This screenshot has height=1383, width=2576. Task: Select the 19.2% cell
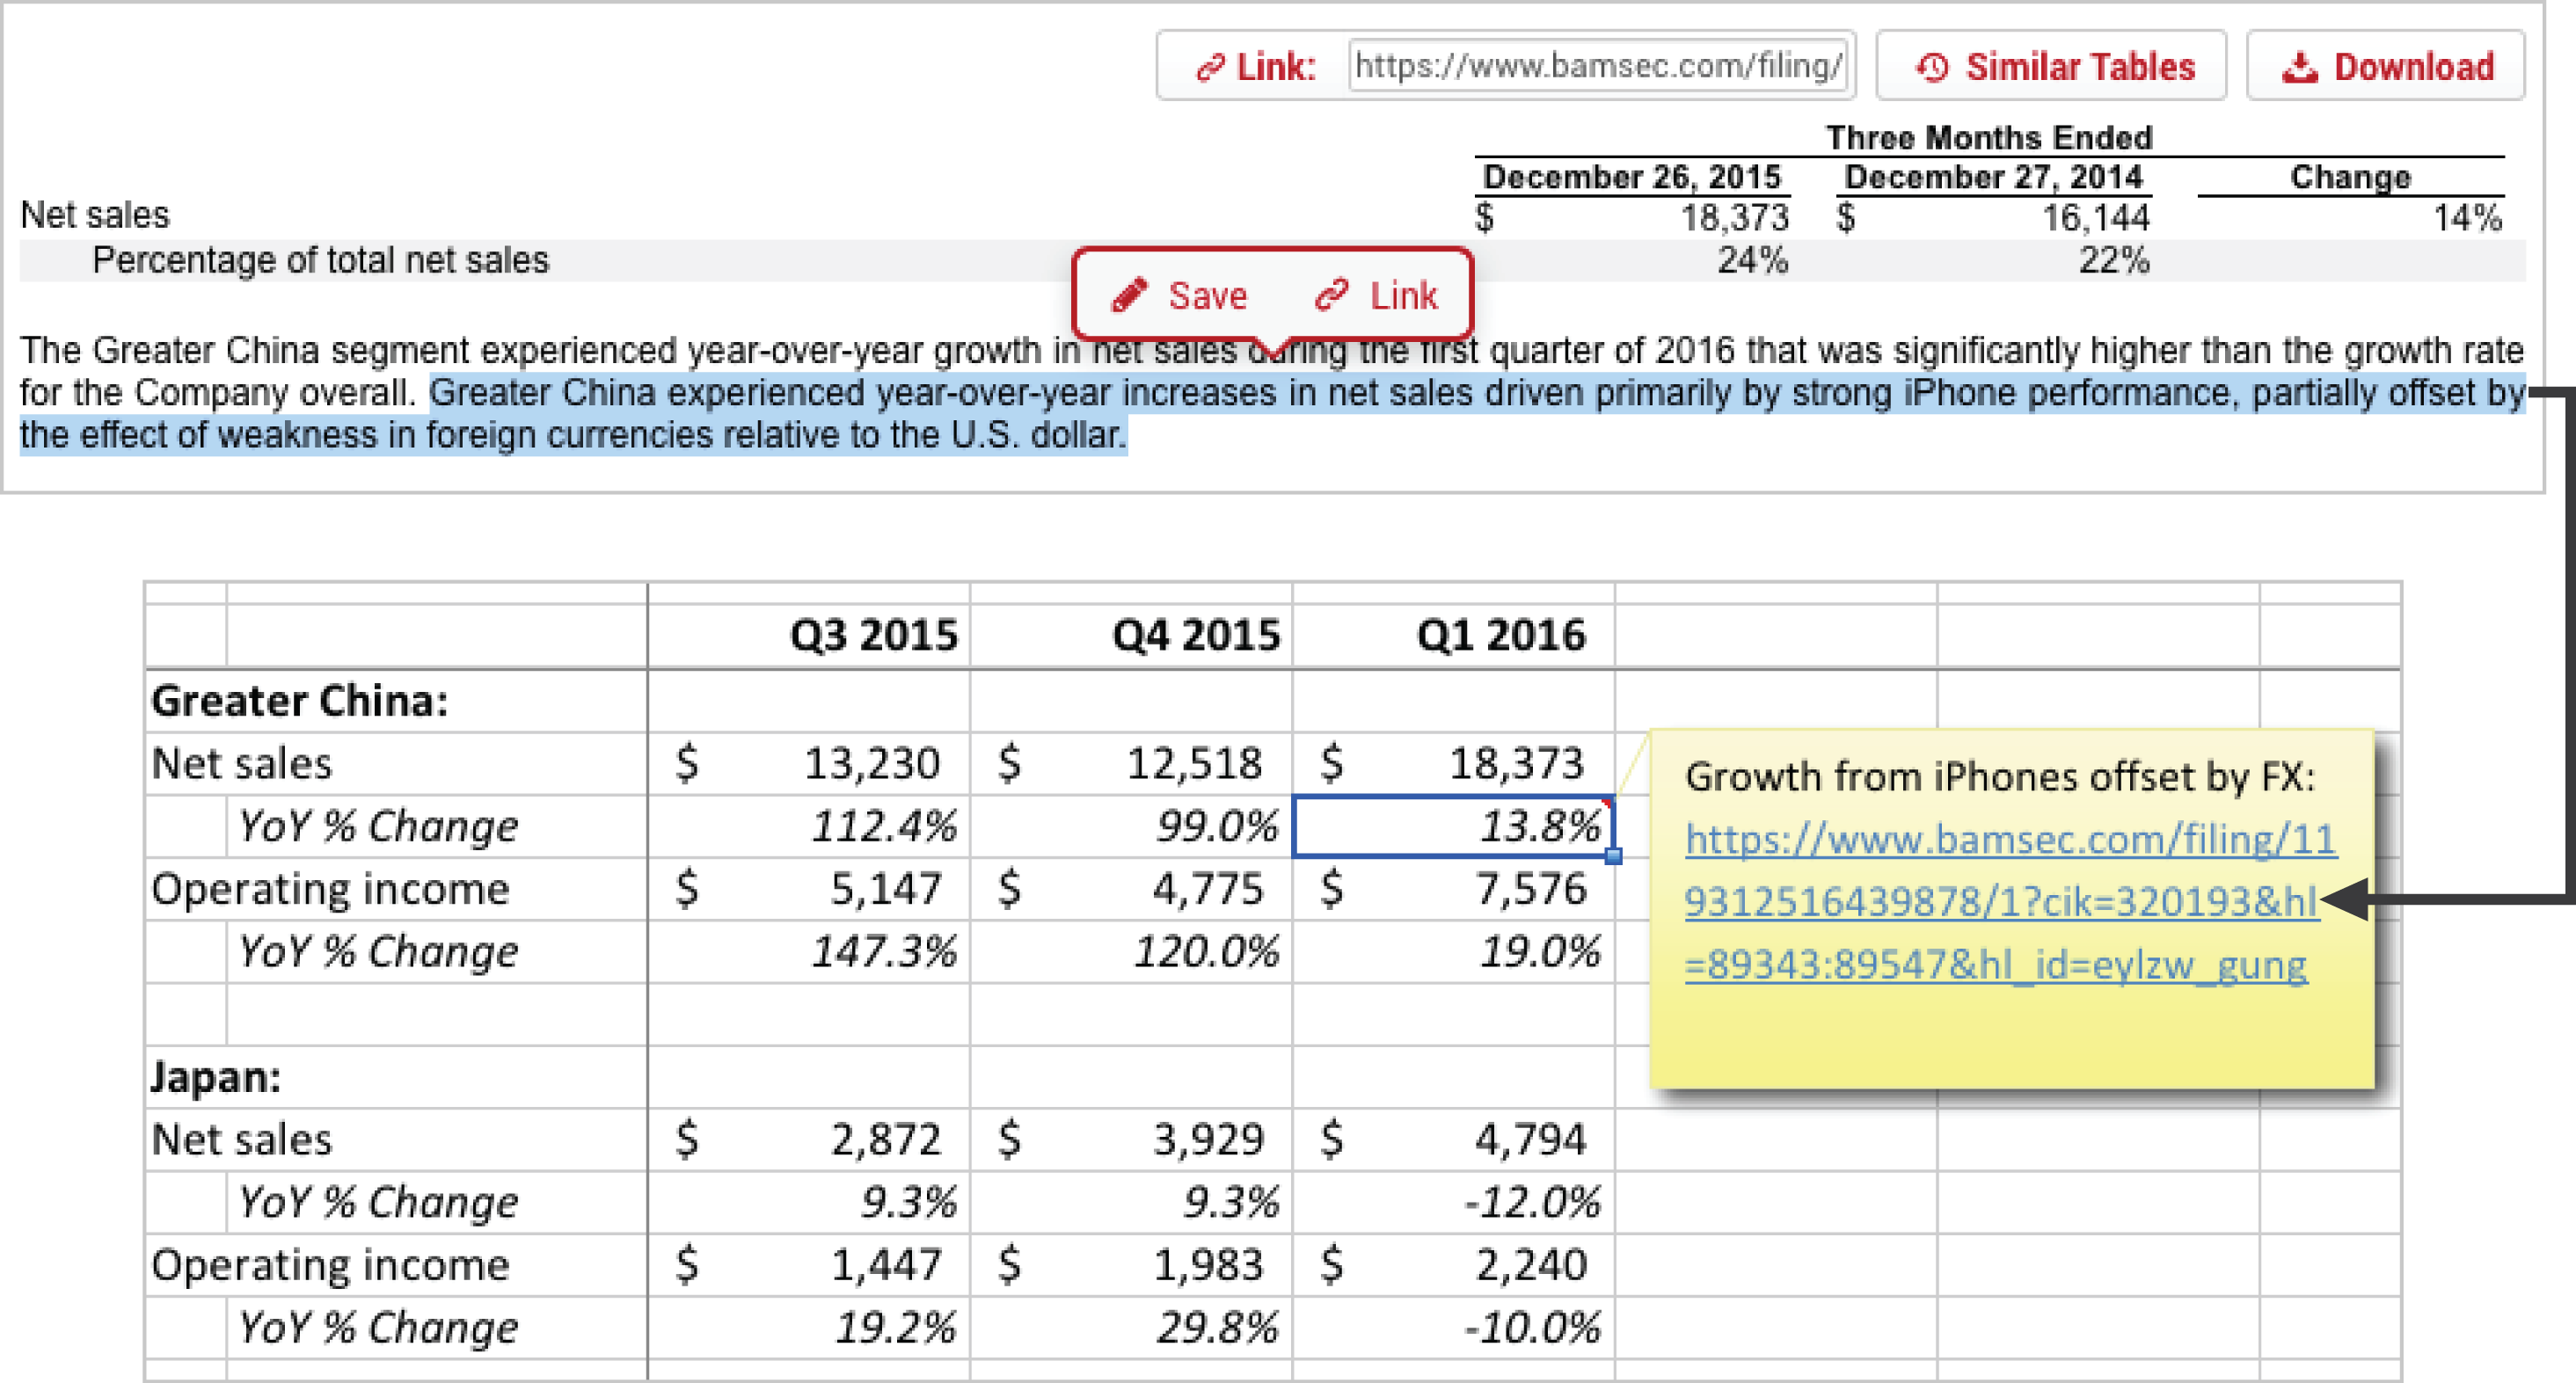click(x=809, y=1328)
